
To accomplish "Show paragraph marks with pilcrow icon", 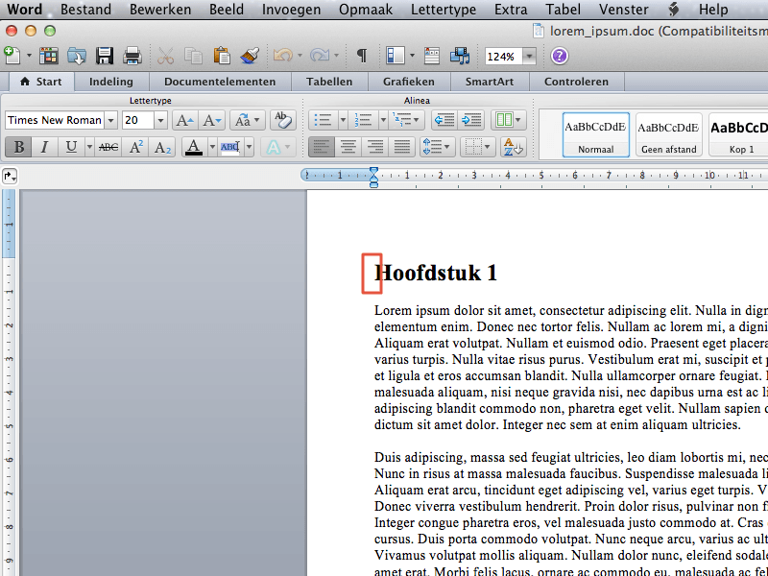I will [x=362, y=56].
